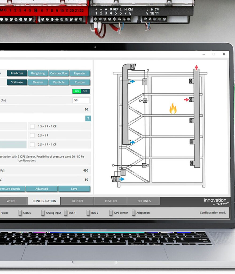
Task: Click the ICPS Sensor indicator
Action: point(111,213)
